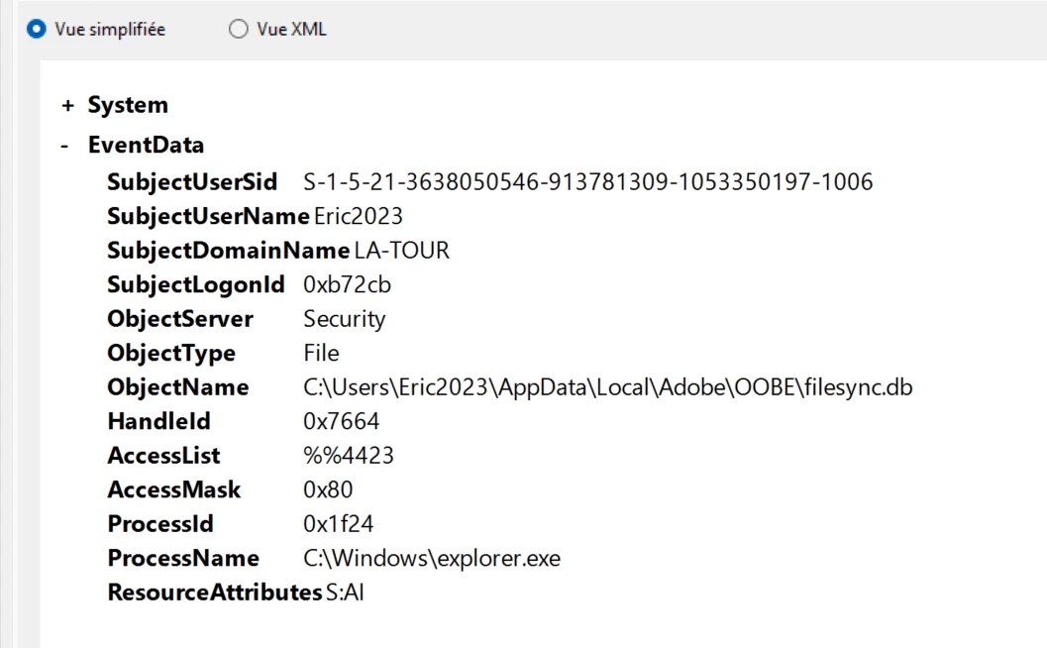
Task: Select the ProcessName explorer.exe path
Action: (x=431, y=559)
